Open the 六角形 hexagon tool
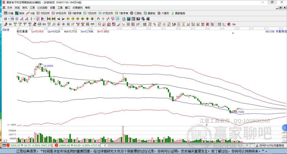287x154 pixels. 163,13
